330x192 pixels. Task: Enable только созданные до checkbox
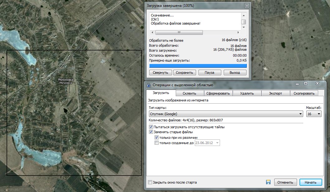(156, 143)
